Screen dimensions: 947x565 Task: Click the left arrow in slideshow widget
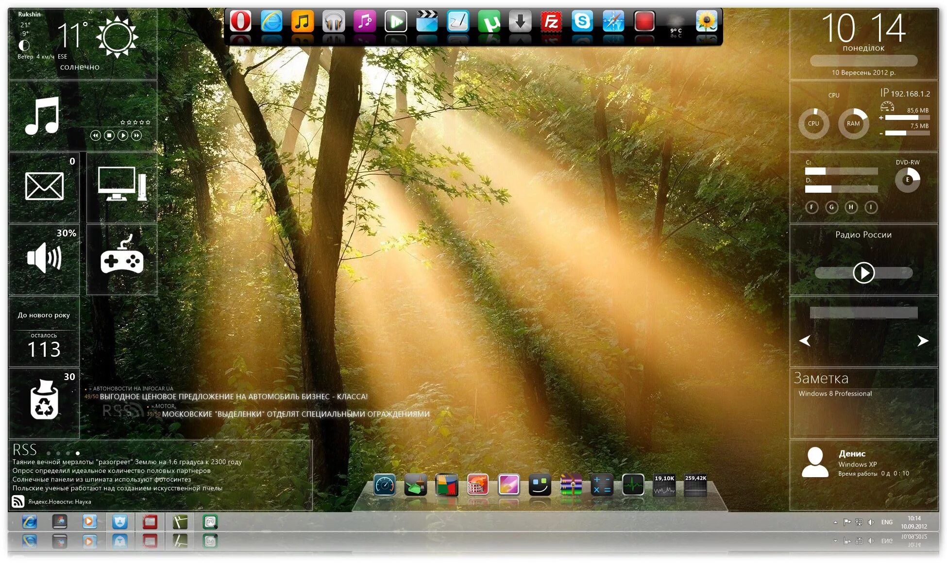pyautogui.click(x=805, y=341)
